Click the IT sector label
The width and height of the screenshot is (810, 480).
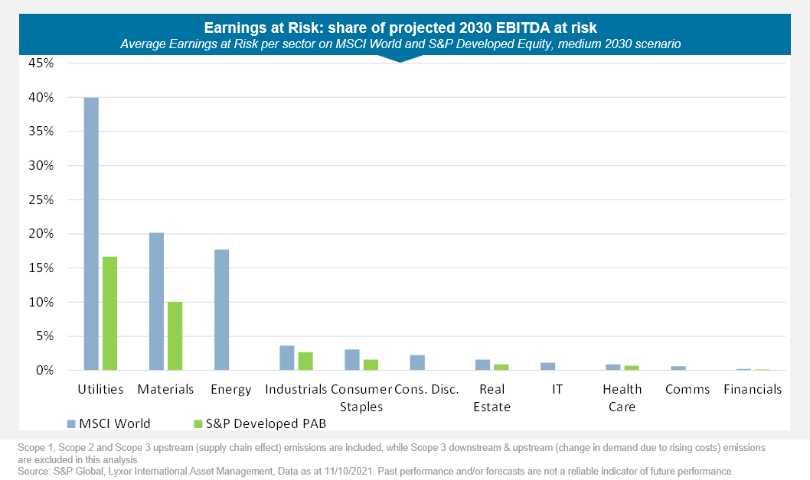[557, 389]
